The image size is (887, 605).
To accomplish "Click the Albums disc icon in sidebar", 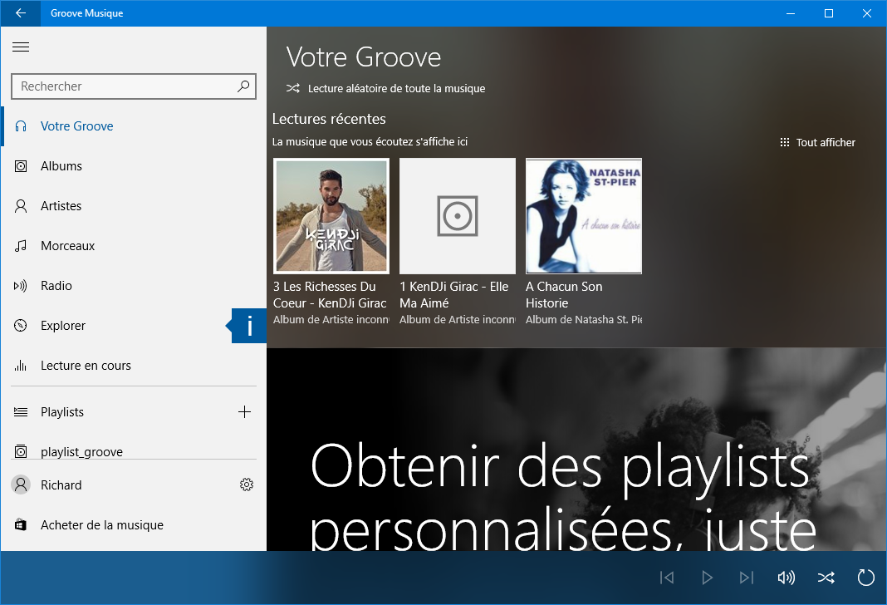I will pyautogui.click(x=21, y=166).
